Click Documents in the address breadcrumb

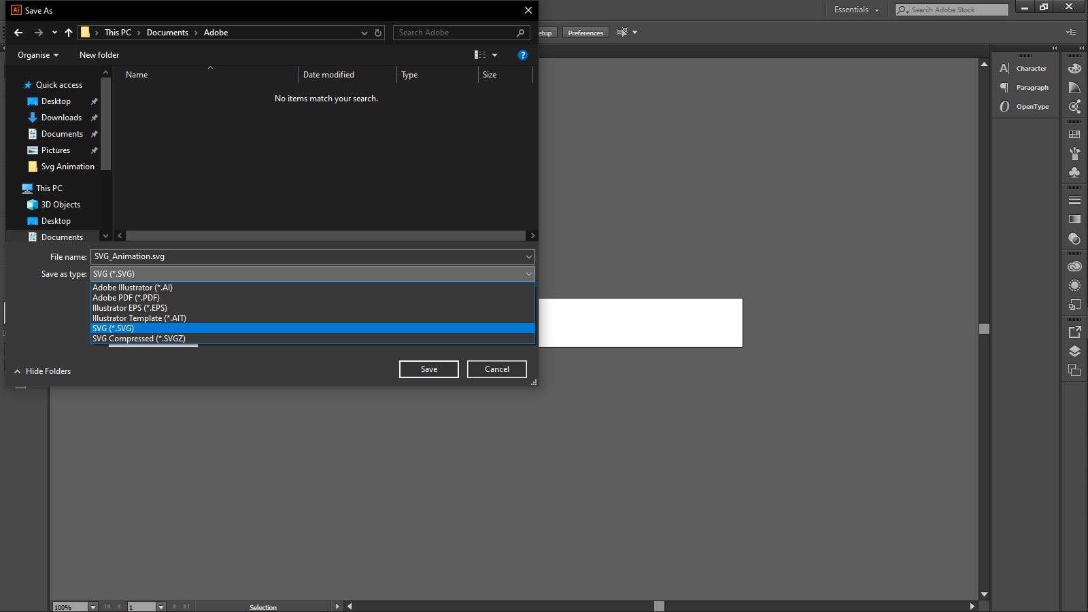coord(167,33)
